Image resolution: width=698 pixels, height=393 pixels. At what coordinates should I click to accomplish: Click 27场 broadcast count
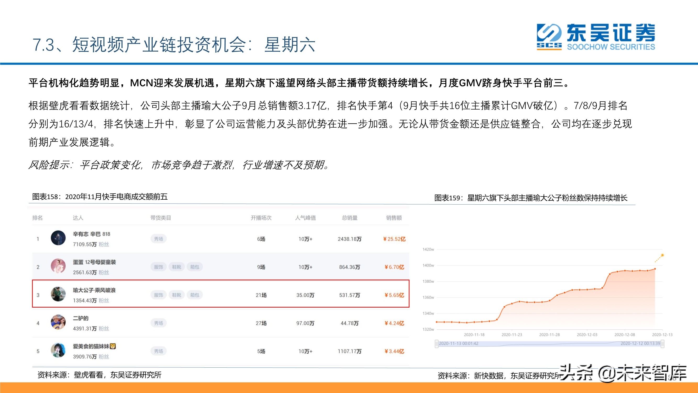pyautogui.click(x=261, y=323)
